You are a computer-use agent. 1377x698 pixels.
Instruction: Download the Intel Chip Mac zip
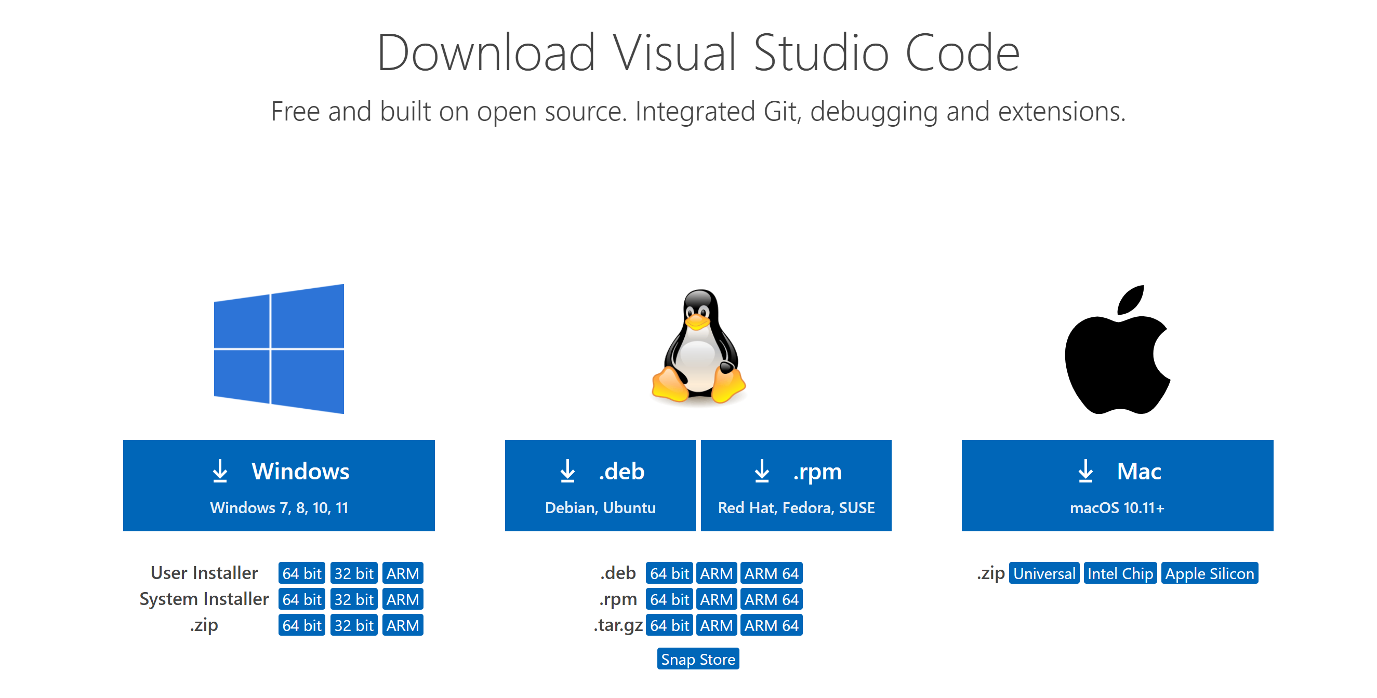point(1119,573)
